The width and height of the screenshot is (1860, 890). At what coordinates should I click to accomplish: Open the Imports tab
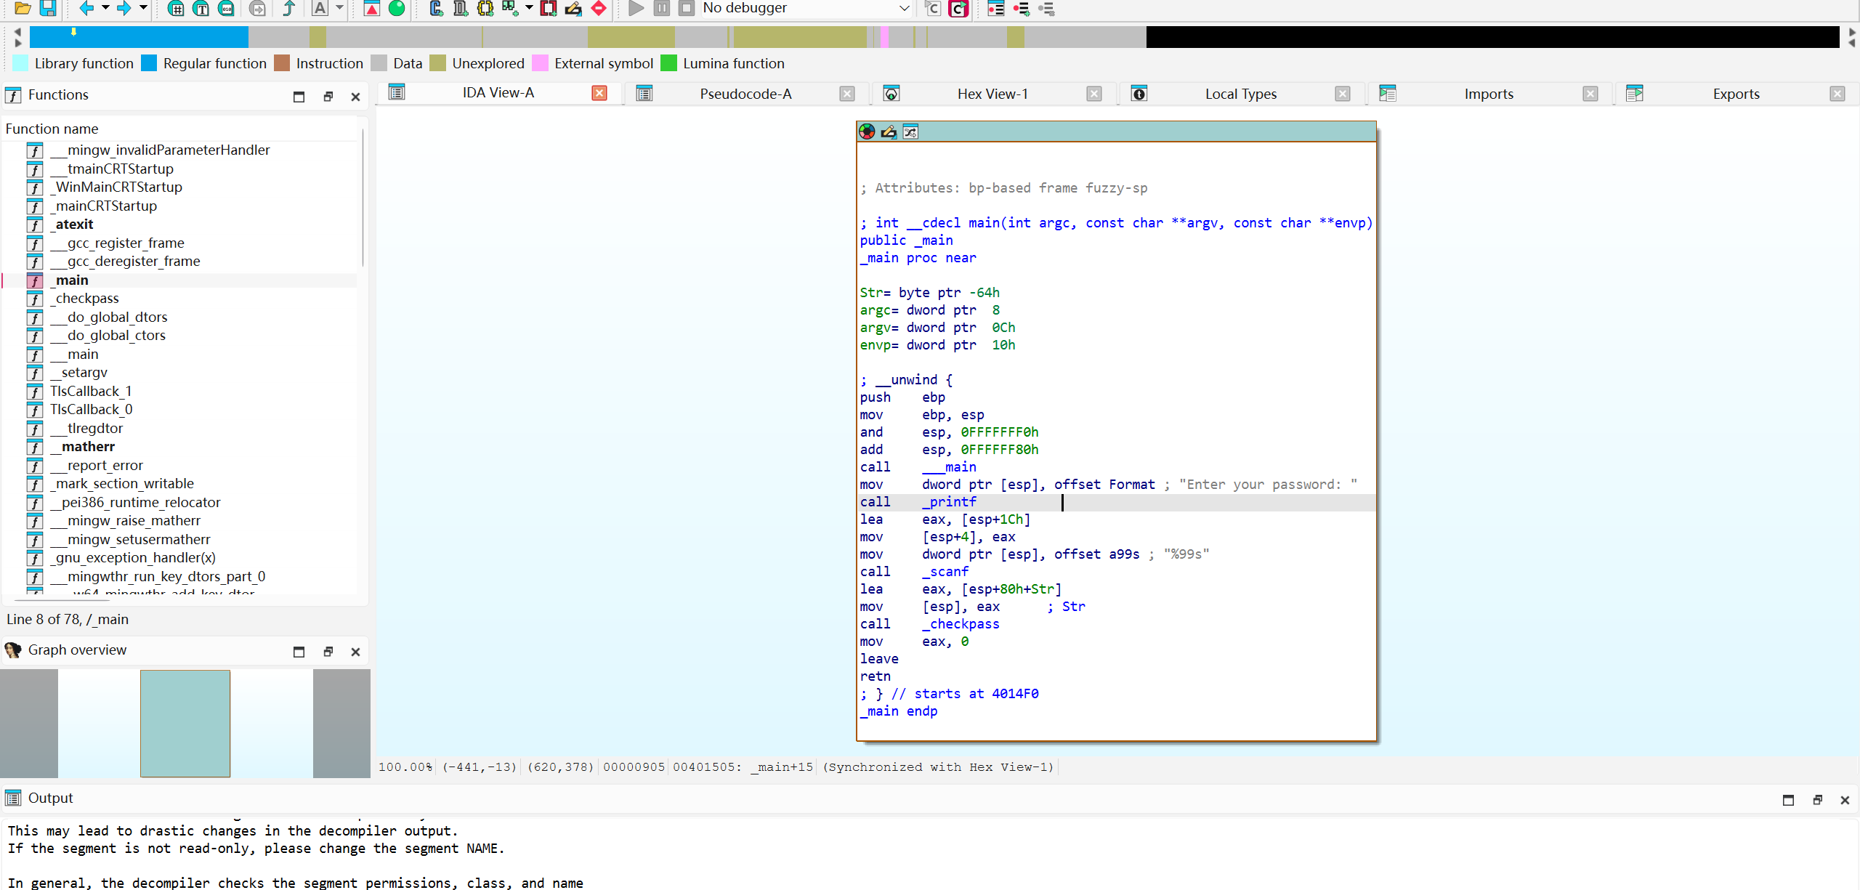coord(1489,94)
